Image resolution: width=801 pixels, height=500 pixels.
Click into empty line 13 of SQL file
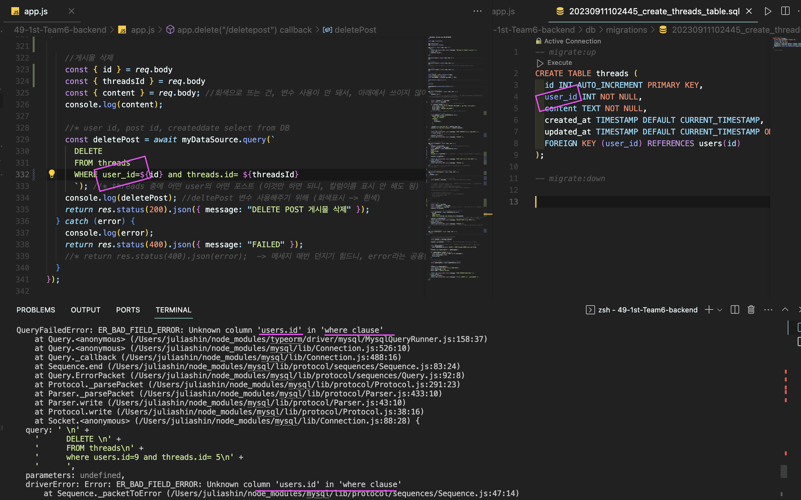tap(627, 202)
